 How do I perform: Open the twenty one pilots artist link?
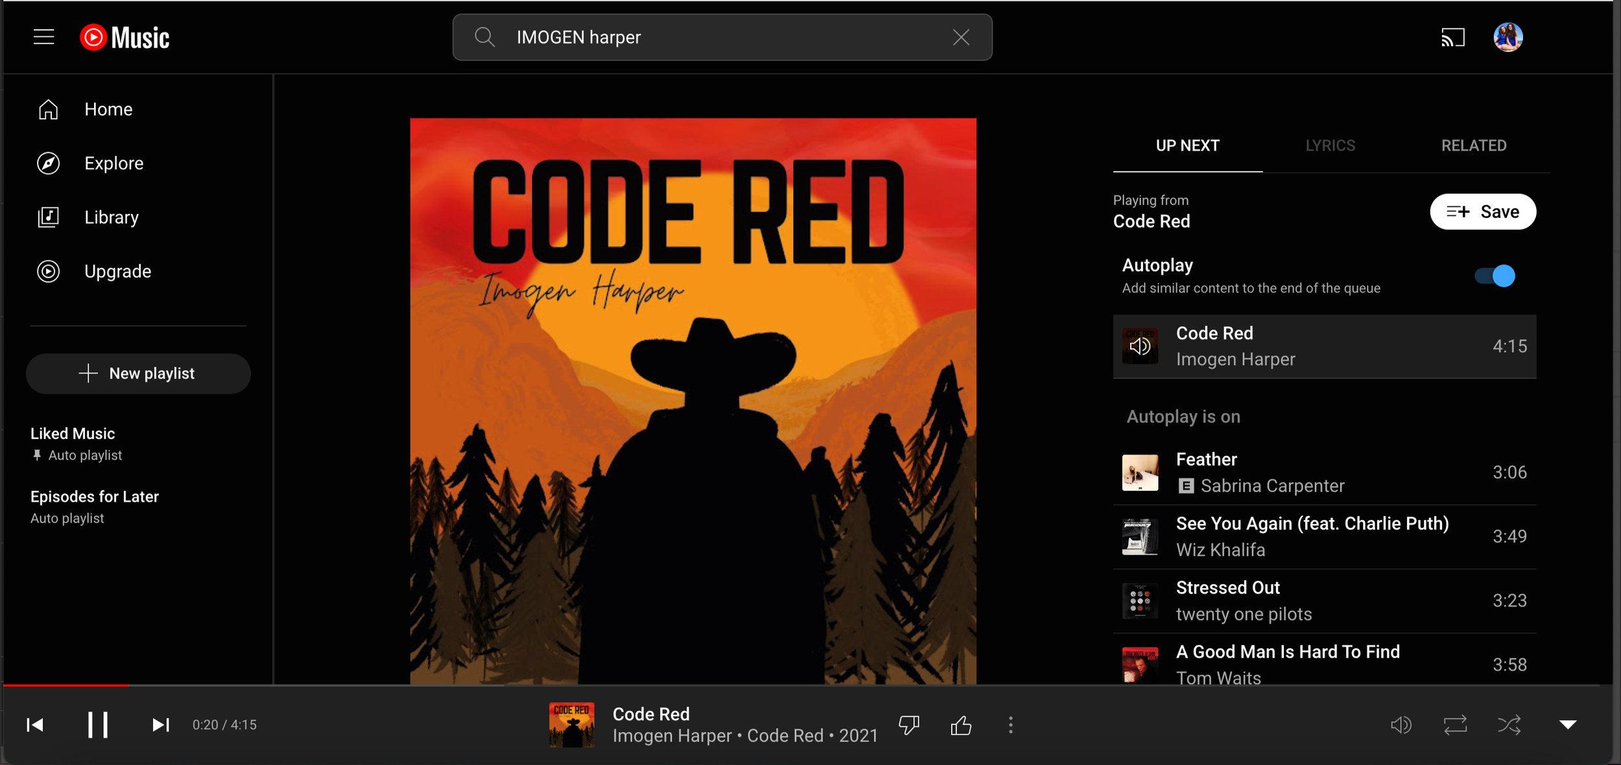pyautogui.click(x=1244, y=614)
